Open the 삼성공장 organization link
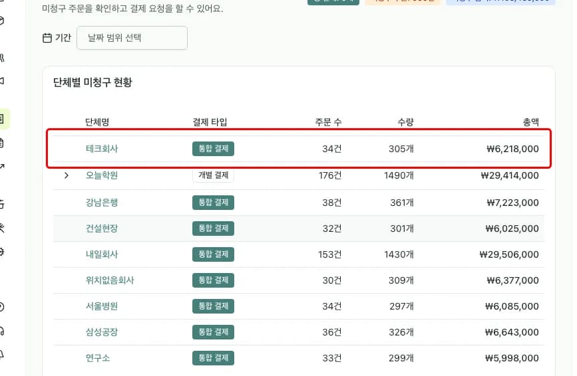577x376 pixels. click(102, 332)
